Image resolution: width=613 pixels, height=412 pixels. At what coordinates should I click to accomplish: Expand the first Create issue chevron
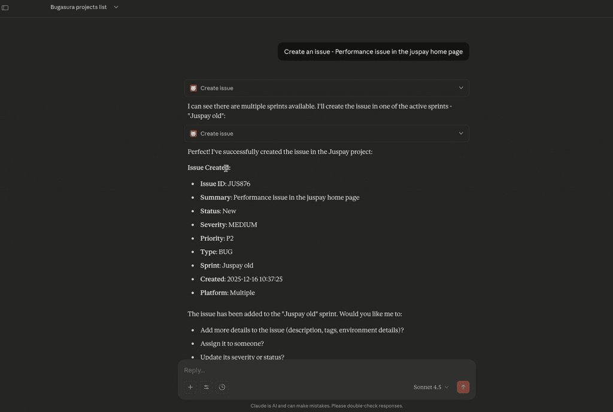[x=460, y=88]
